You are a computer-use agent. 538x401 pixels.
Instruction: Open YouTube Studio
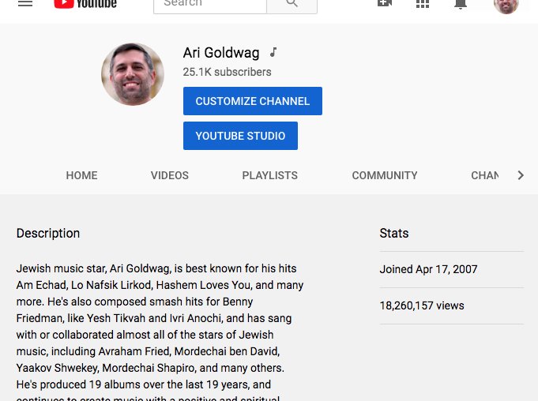click(240, 136)
